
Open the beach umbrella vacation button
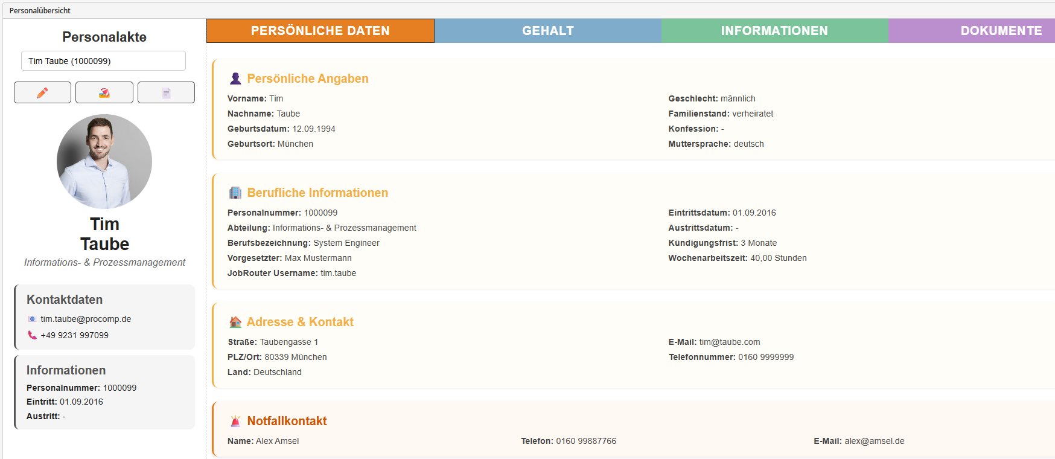[104, 92]
